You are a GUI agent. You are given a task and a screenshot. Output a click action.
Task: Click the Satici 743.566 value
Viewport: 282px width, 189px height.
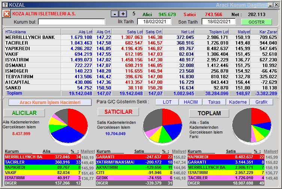213,14
